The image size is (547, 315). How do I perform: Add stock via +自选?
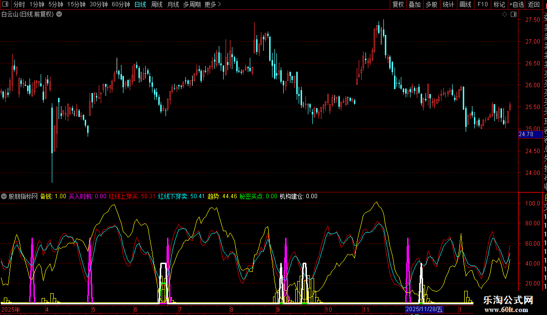(x=517, y=4)
